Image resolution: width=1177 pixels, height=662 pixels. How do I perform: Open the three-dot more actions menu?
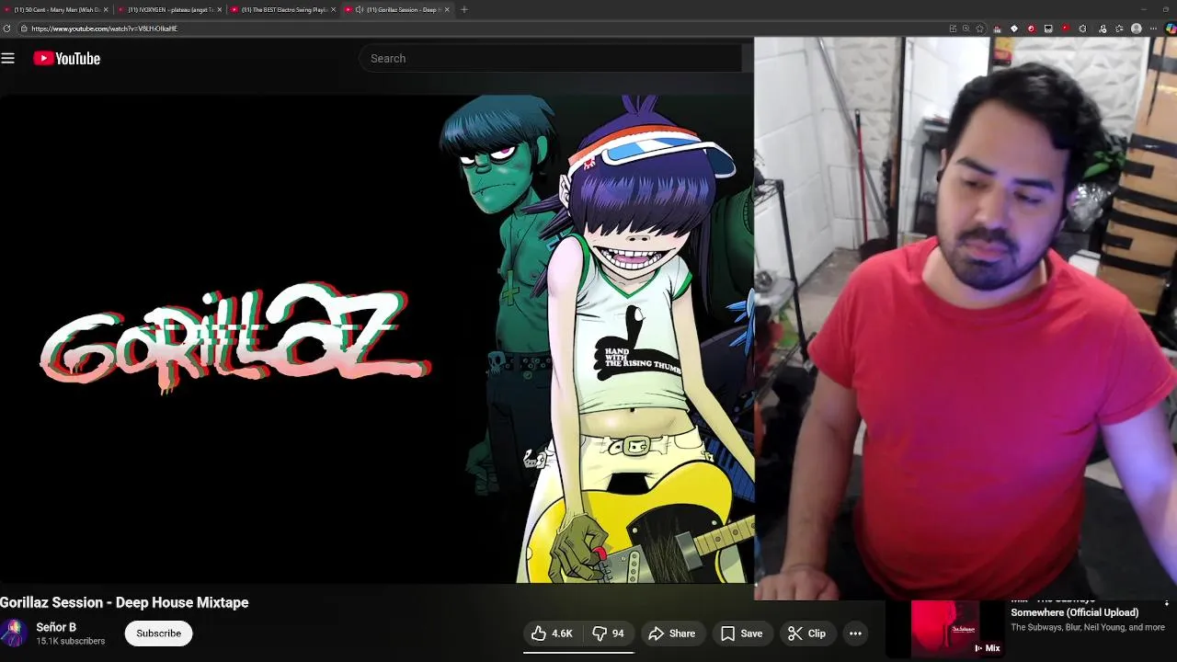[855, 633]
